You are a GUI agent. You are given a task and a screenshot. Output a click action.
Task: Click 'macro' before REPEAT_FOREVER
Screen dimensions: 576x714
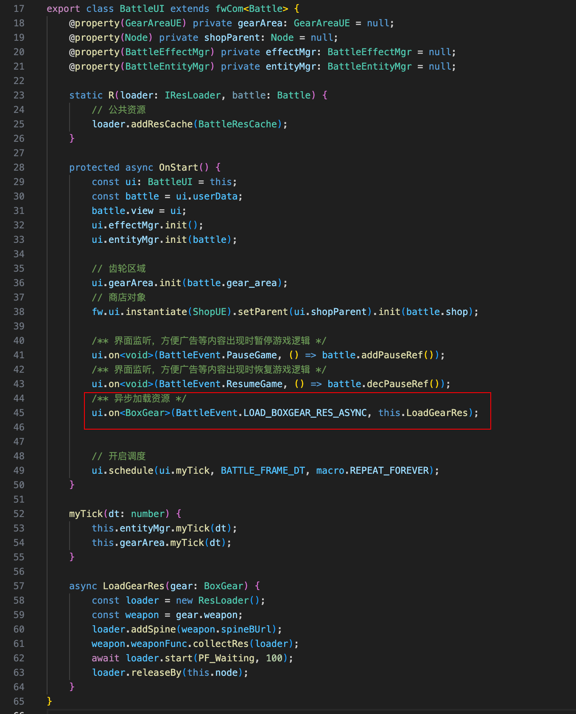click(x=330, y=470)
